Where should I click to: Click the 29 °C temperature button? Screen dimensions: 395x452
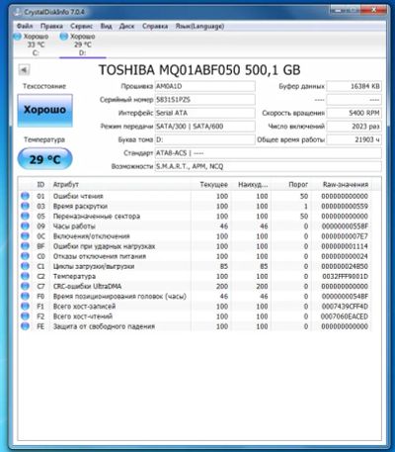pos(44,159)
